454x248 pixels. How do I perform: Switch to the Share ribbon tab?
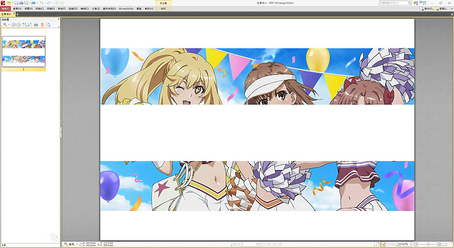click(96, 9)
